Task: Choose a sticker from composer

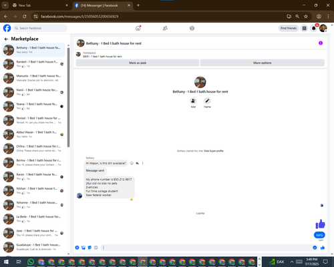Action: click(x=90, y=248)
